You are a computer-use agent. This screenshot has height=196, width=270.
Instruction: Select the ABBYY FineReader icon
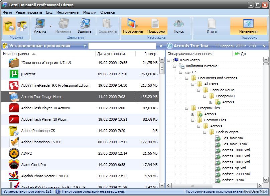[14, 85]
